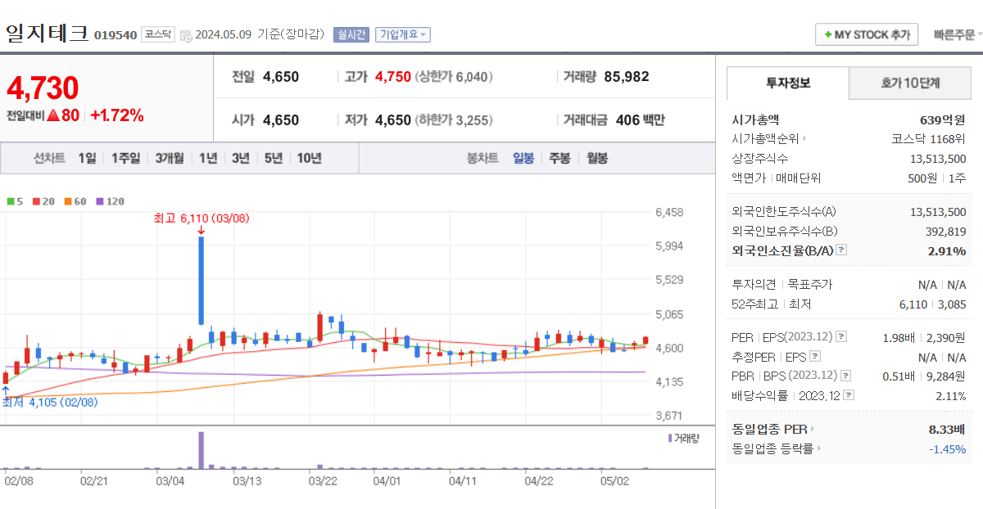Click the current price 4,730
The image size is (983, 509).
(x=43, y=88)
